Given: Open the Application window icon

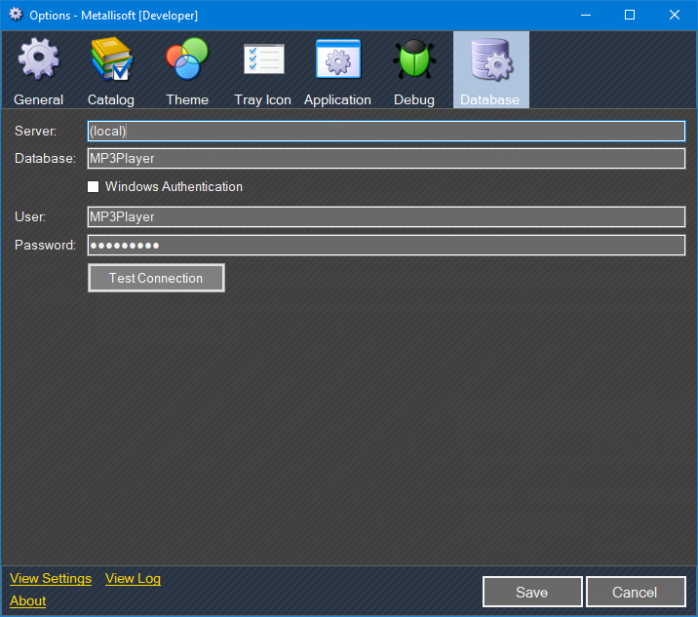Looking at the screenshot, I should coord(337,60).
